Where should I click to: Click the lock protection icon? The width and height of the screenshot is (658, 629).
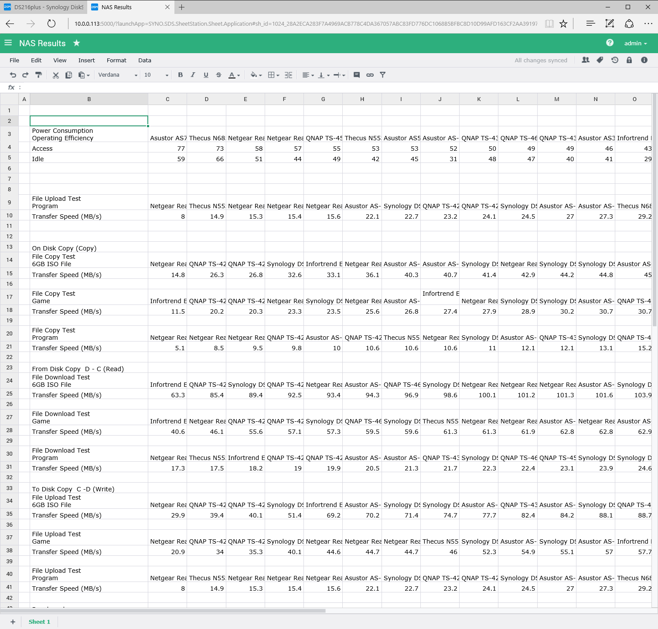click(629, 60)
